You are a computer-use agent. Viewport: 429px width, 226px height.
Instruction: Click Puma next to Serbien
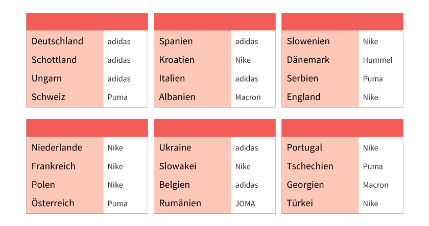[x=373, y=79]
